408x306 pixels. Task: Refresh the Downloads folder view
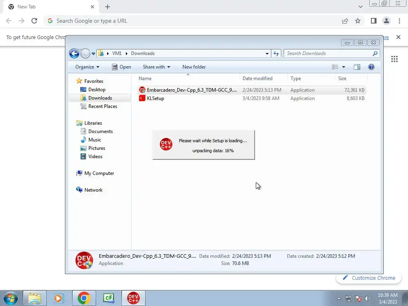click(276, 54)
